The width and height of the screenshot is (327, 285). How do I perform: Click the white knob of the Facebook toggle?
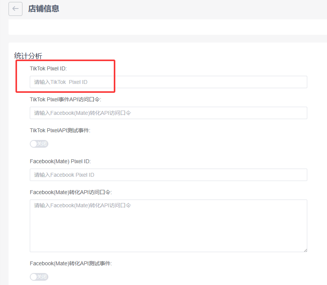pos(34,277)
